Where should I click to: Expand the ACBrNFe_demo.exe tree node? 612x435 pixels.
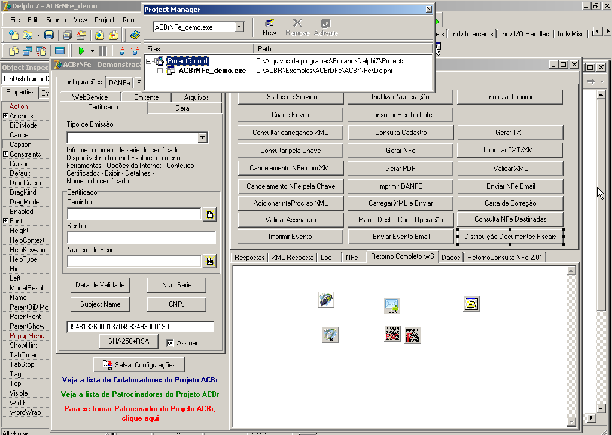pos(160,71)
